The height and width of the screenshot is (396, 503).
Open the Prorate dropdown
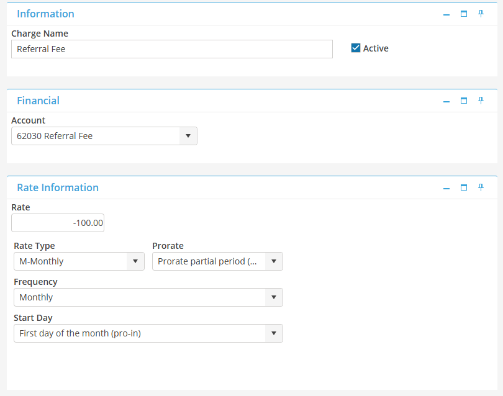coord(274,261)
